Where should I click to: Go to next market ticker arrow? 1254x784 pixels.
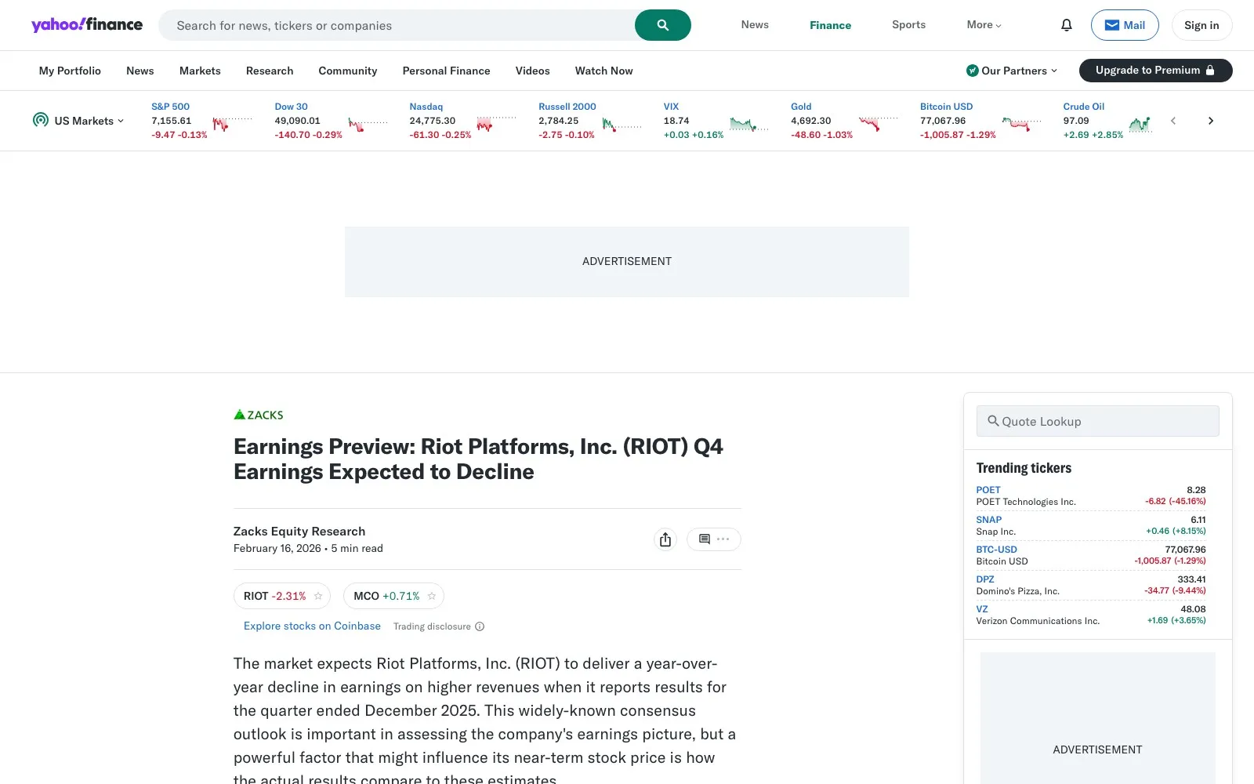1211,121
